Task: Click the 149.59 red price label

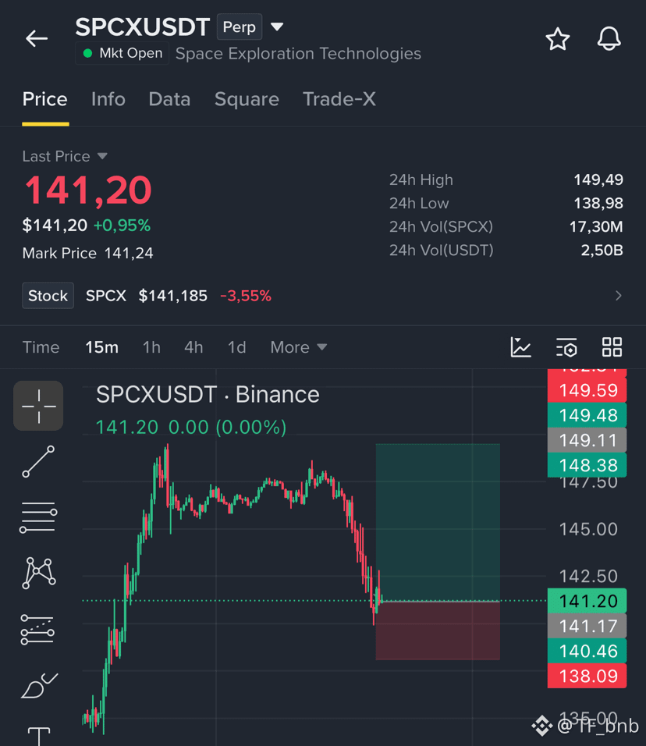Action: click(587, 390)
